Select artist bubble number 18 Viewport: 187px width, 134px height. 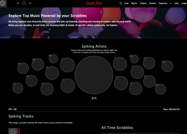(x=53, y=59)
